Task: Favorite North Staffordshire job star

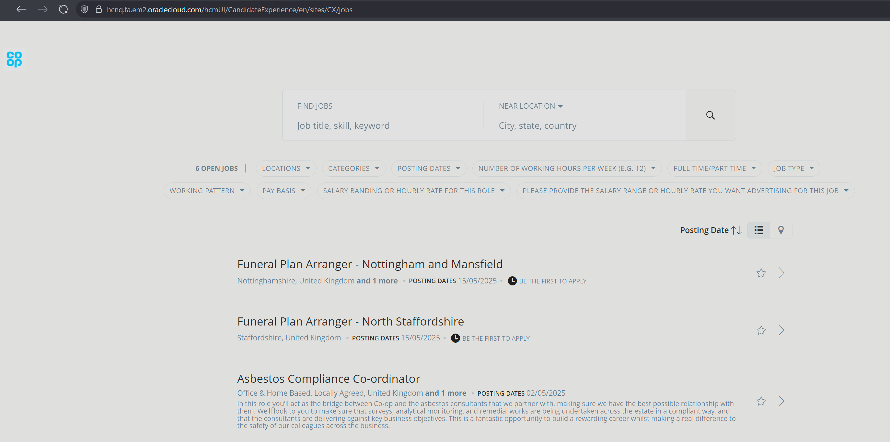Action: click(761, 330)
